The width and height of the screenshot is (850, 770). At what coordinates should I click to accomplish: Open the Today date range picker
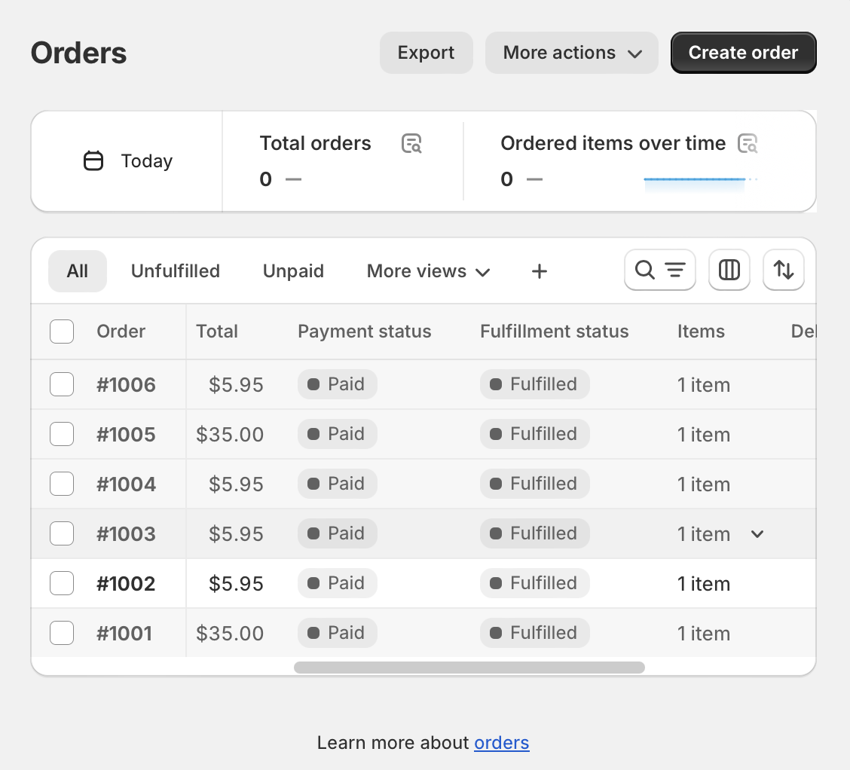128,161
